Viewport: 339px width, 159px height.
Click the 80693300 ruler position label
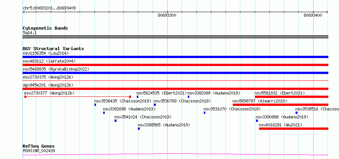167,15
